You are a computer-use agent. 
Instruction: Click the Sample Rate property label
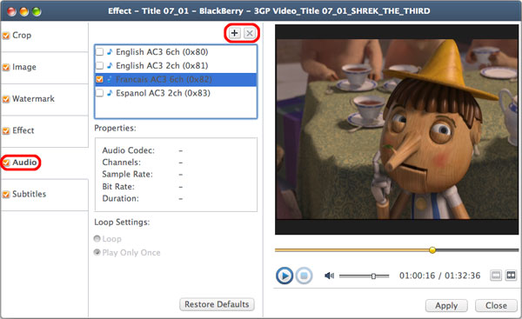(127, 175)
